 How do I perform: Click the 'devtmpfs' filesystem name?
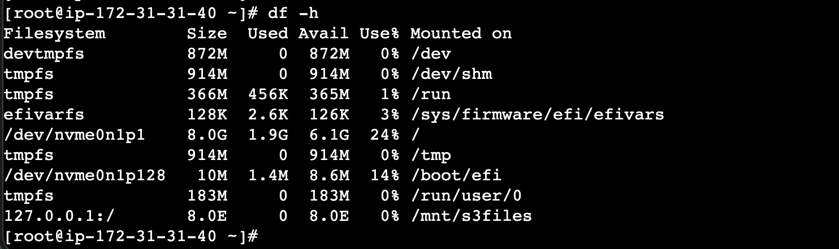coord(44,54)
